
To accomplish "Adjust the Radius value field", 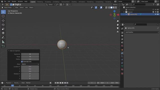I will coord(30,59).
